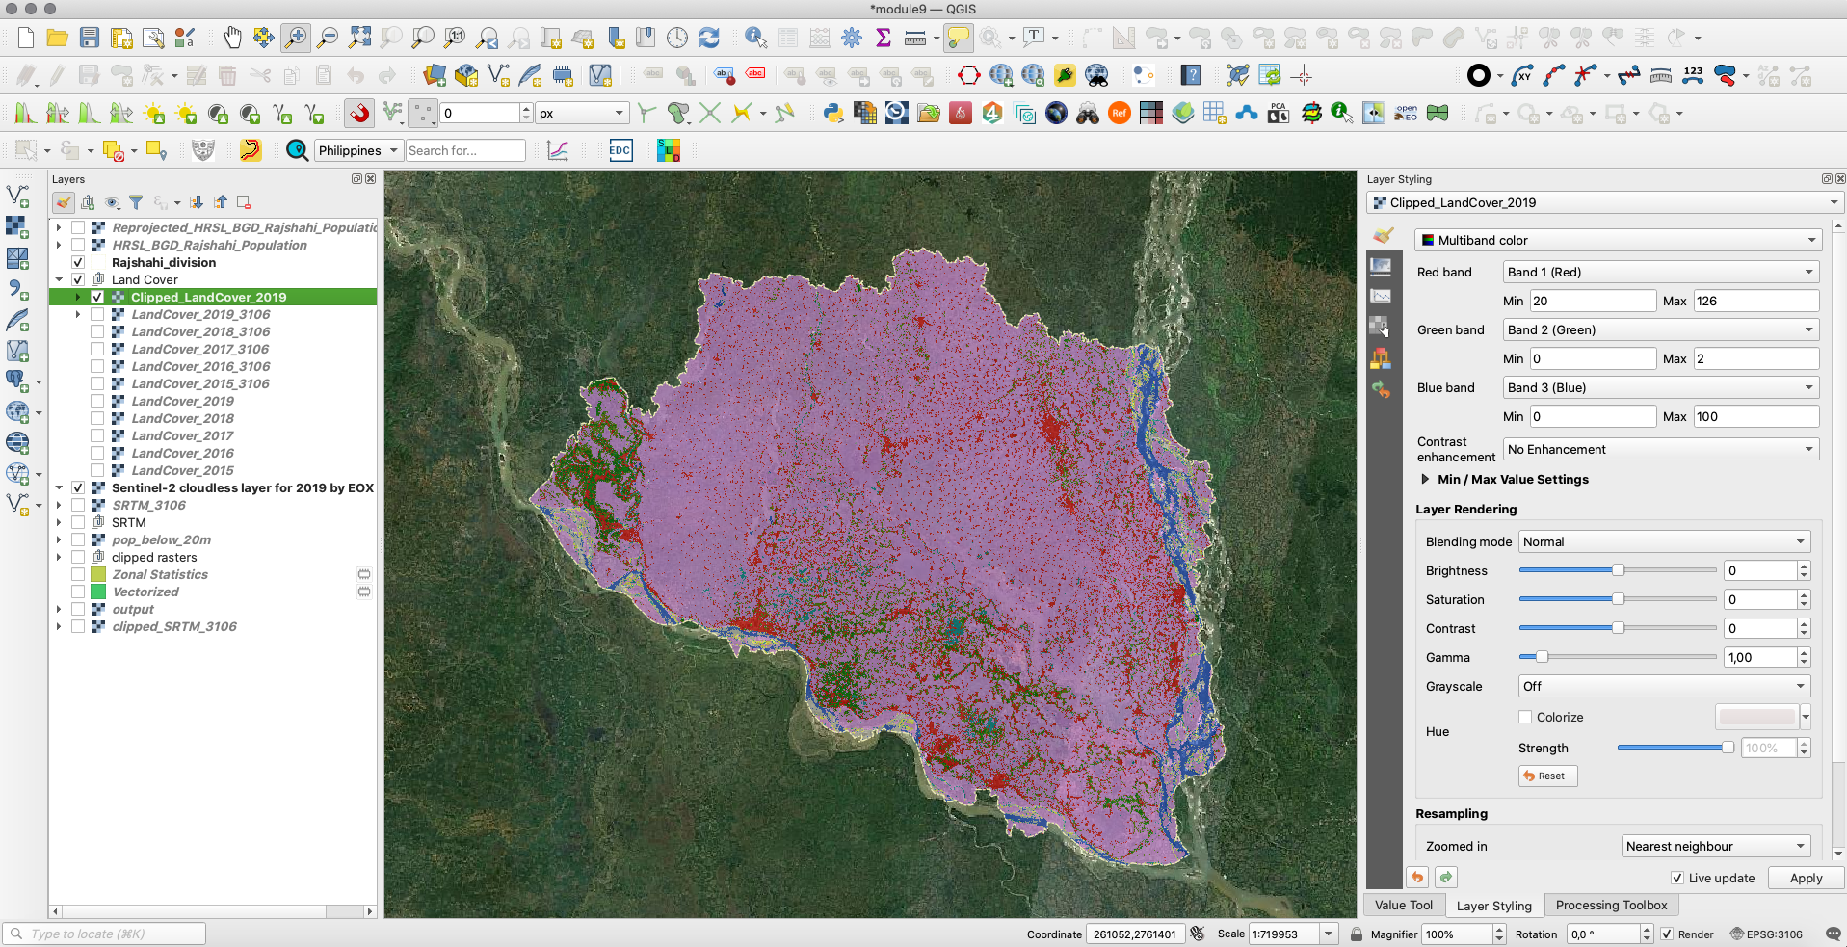Undo the last style change in Layer Styling
1847x947 pixels.
[x=1416, y=878]
